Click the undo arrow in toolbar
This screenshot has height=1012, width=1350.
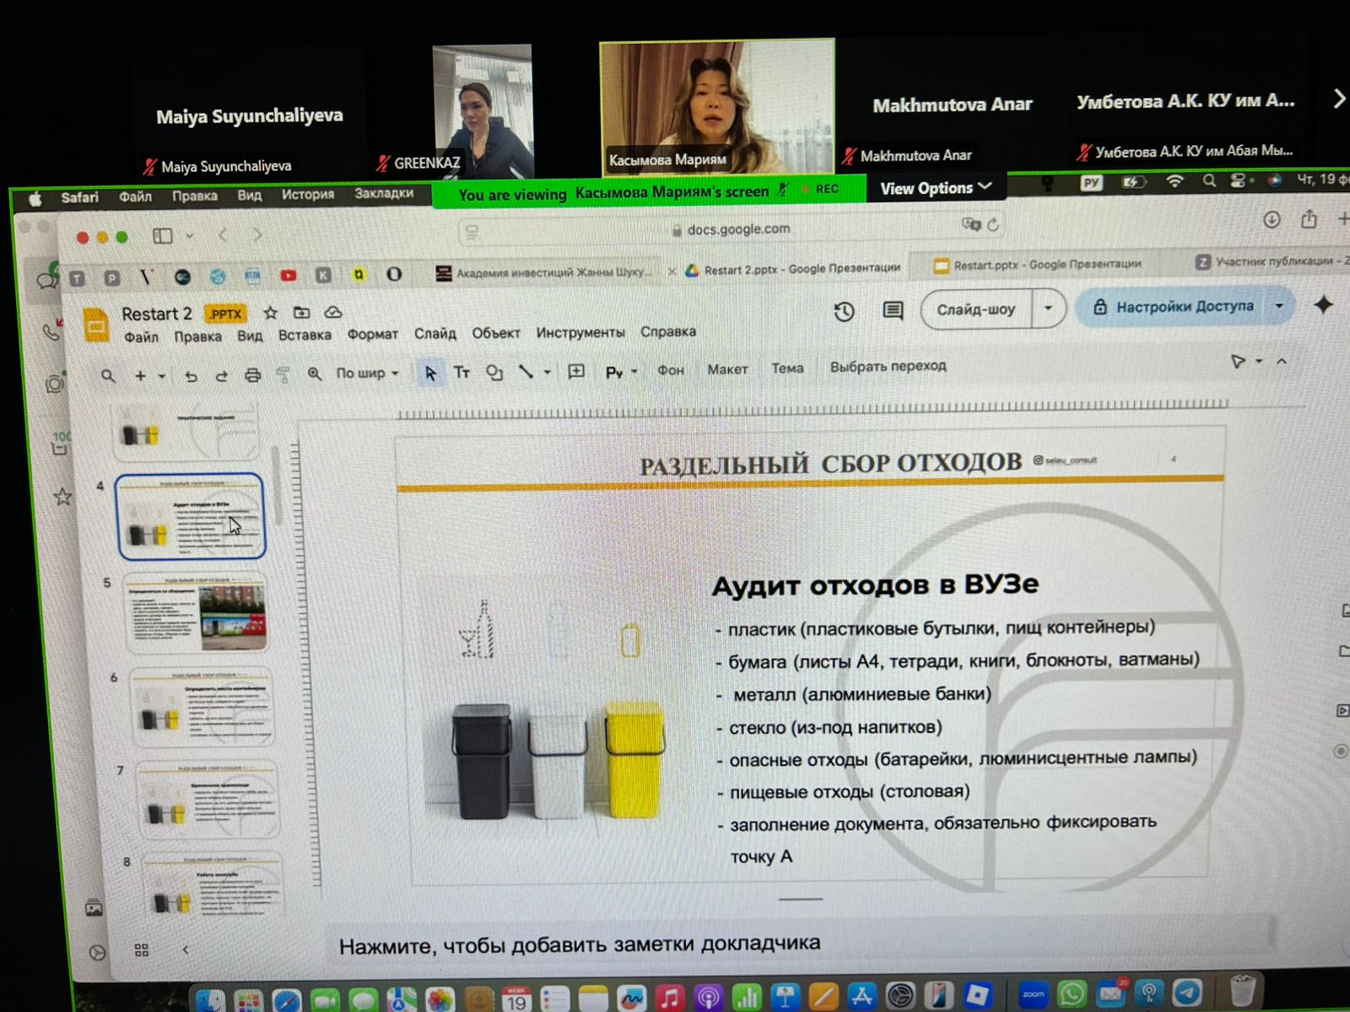point(192,376)
